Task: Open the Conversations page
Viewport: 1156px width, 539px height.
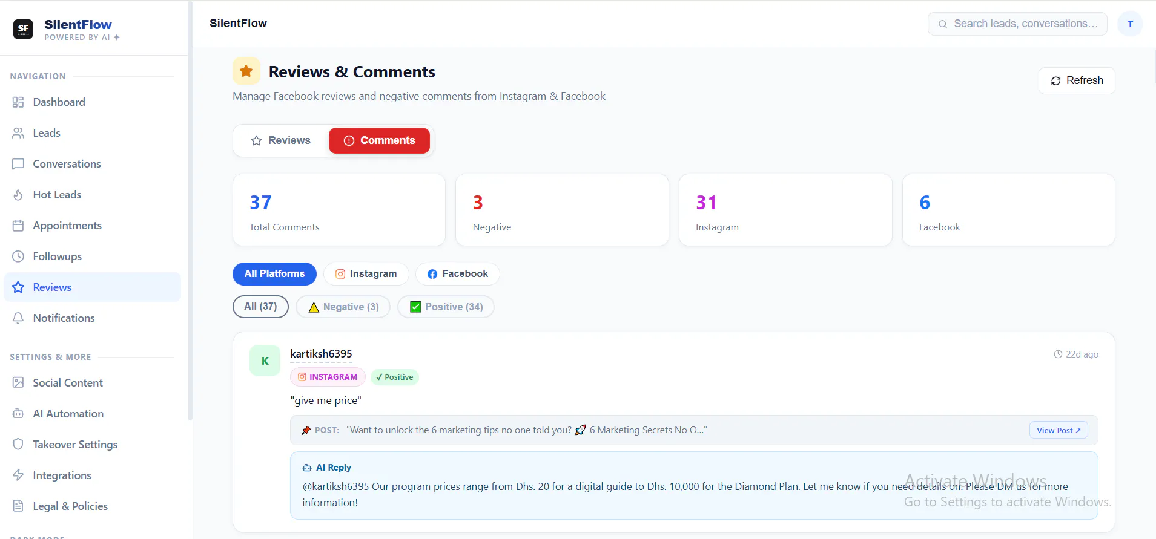Action: tap(93, 164)
